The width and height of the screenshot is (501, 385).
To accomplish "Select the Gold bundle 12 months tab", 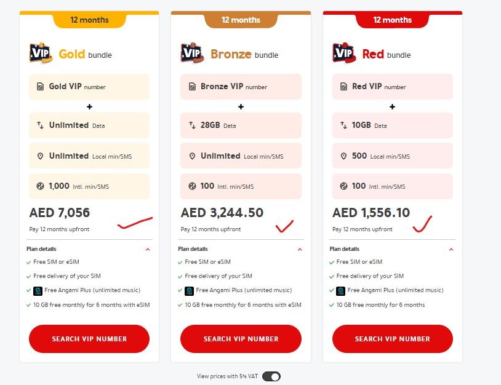I will [89, 20].
